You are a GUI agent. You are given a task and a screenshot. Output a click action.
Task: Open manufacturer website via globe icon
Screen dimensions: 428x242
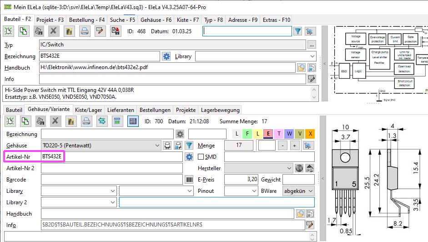[x=299, y=168]
